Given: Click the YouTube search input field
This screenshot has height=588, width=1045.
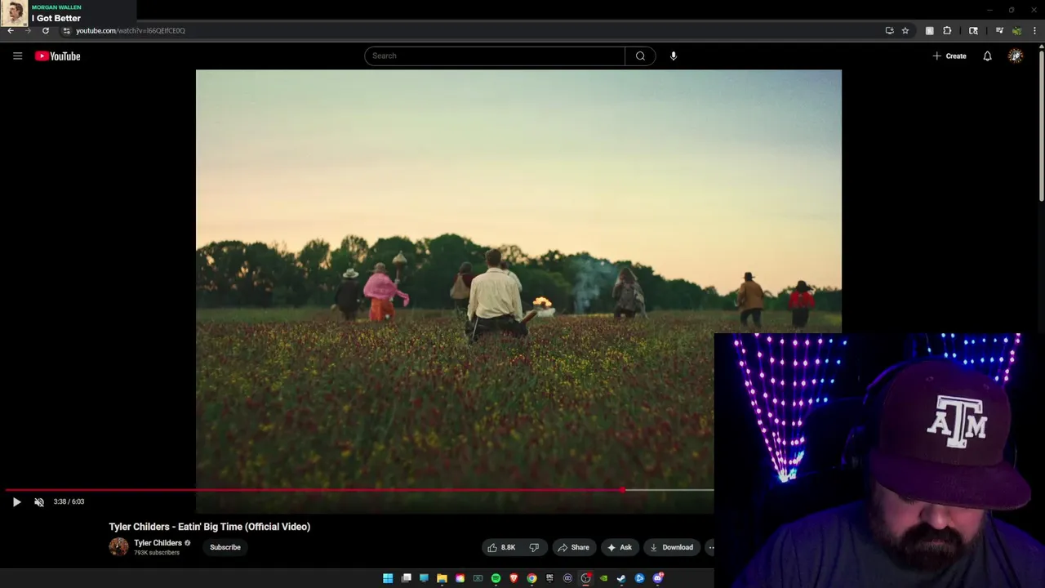Looking at the screenshot, I should point(495,56).
